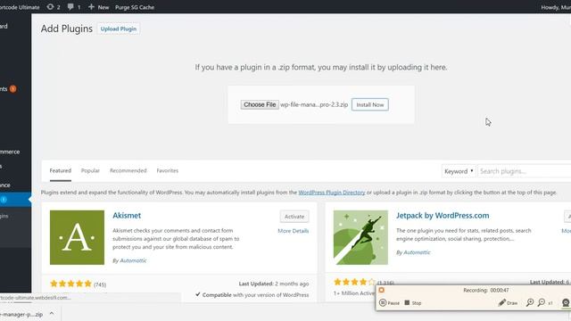This screenshot has width=571, height=321.
Task: Click Jetpack star rating
Action: click(354, 282)
